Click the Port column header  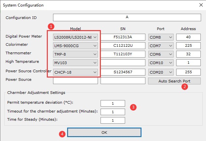click(x=160, y=29)
